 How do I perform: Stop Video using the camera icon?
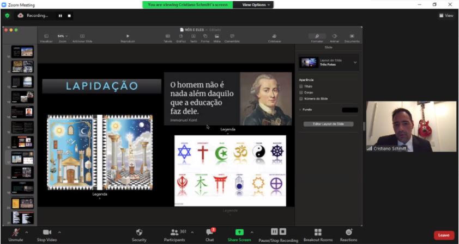click(x=47, y=232)
